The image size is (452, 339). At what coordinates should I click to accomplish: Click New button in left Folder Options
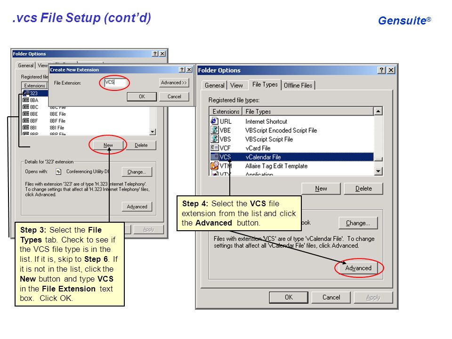click(x=108, y=145)
